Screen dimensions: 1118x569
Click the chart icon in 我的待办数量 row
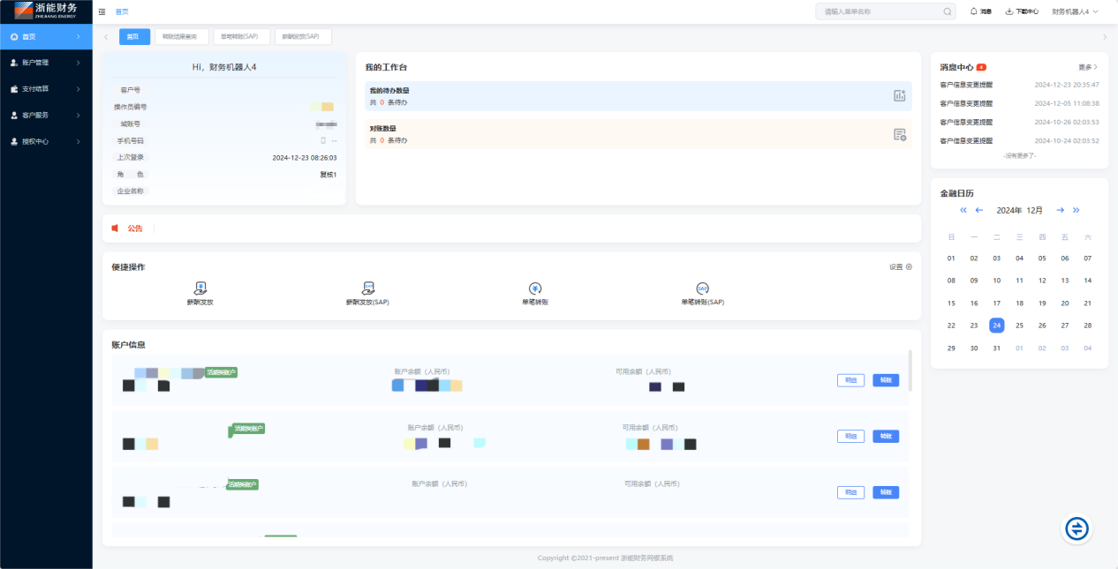click(x=899, y=95)
